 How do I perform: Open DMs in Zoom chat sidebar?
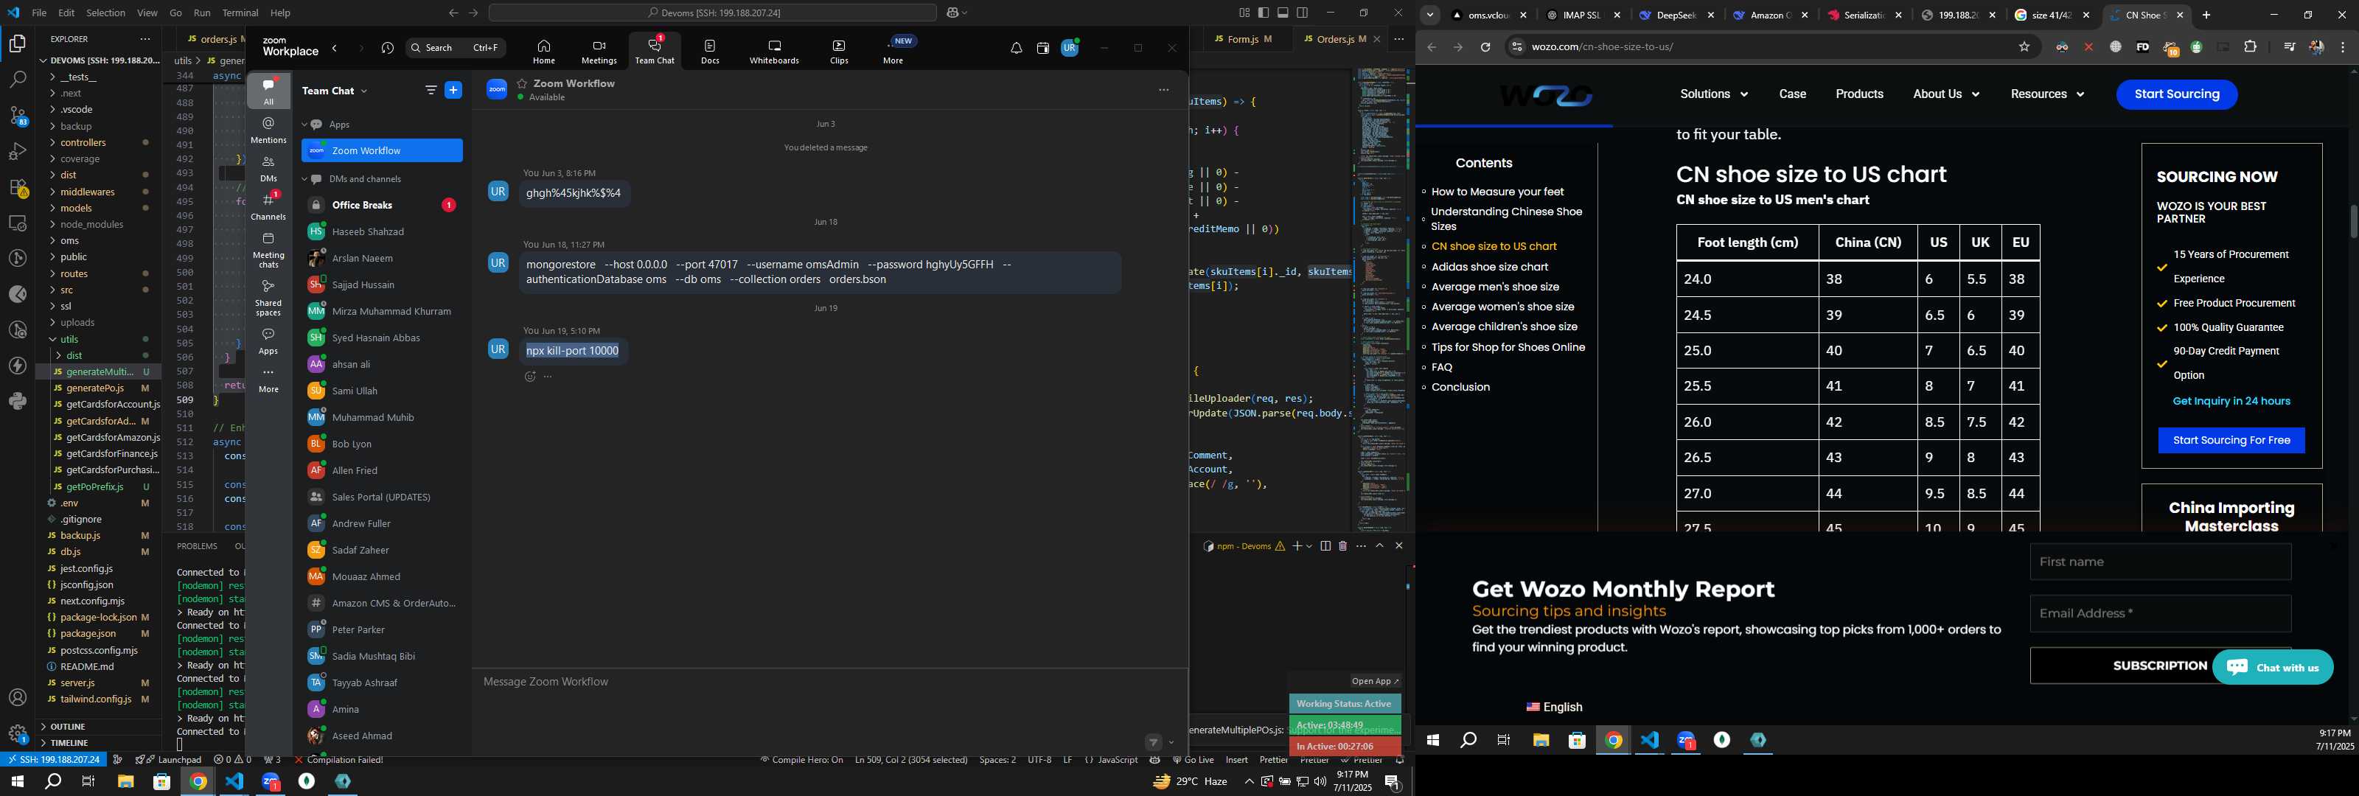pos(268,169)
